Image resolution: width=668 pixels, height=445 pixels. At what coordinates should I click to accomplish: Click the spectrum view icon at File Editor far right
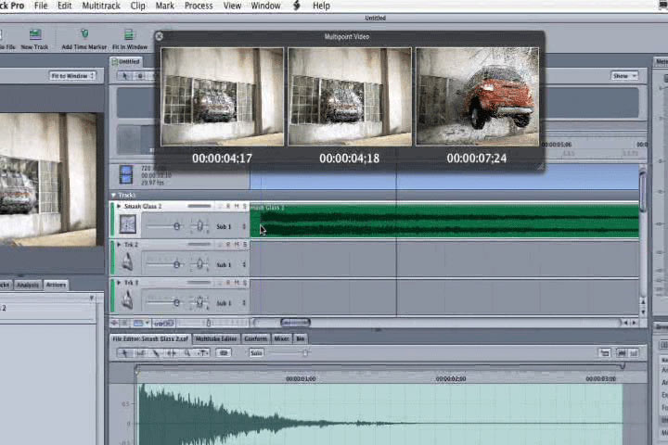(x=634, y=352)
